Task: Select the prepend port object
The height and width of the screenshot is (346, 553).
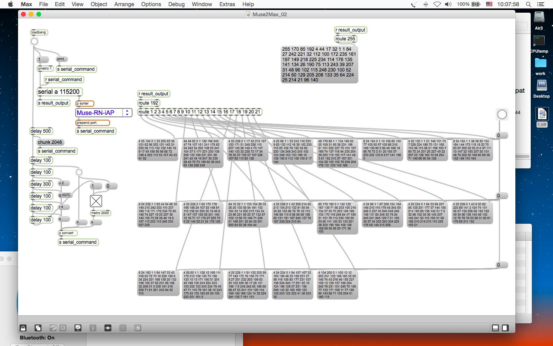Action: pyautogui.click(x=93, y=123)
